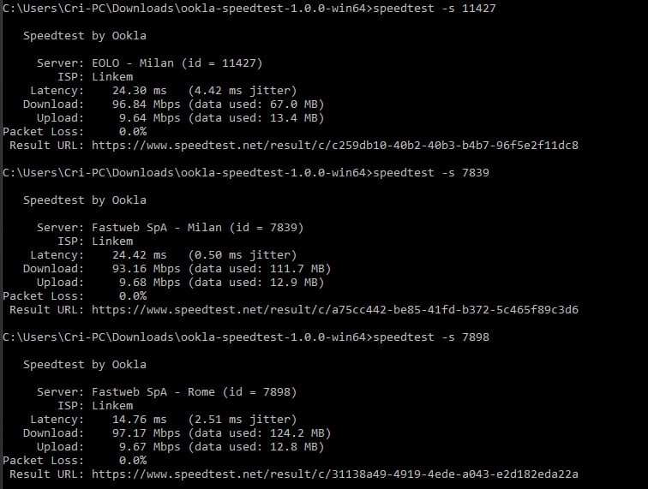The width and height of the screenshot is (648, 489).
Task: Click the last 'Packet Loss: 0.0%' line
Action: click(x=75, y=461)
